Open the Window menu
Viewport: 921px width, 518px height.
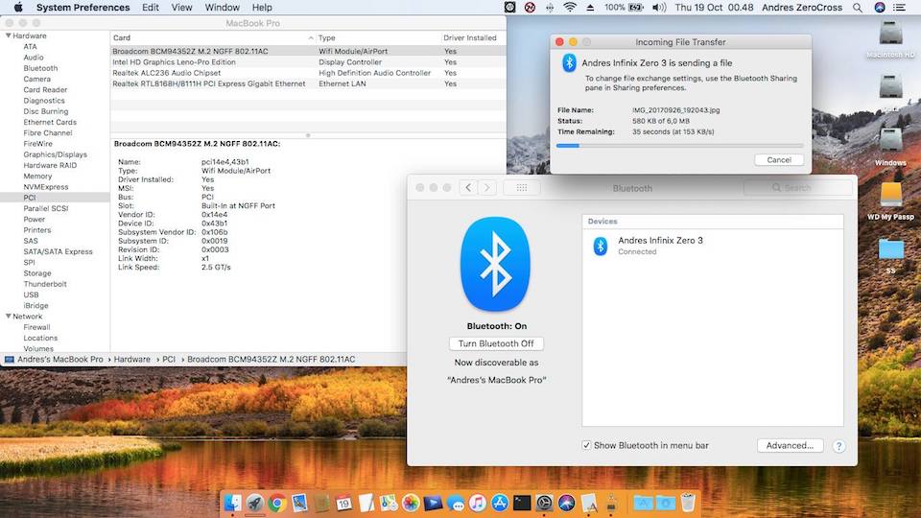coord(222,8)
